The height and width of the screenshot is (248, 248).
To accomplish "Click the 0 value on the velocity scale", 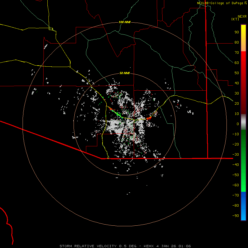I will click(x=238, y=124).
